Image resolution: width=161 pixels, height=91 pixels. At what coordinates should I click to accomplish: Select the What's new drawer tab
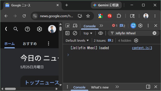pyautogui.click(x=100, y=87)
